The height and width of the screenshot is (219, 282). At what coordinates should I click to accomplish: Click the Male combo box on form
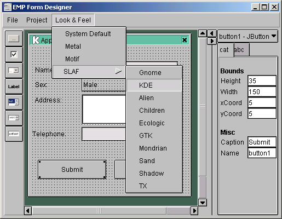pyautogui.click(x=103, y=85)
